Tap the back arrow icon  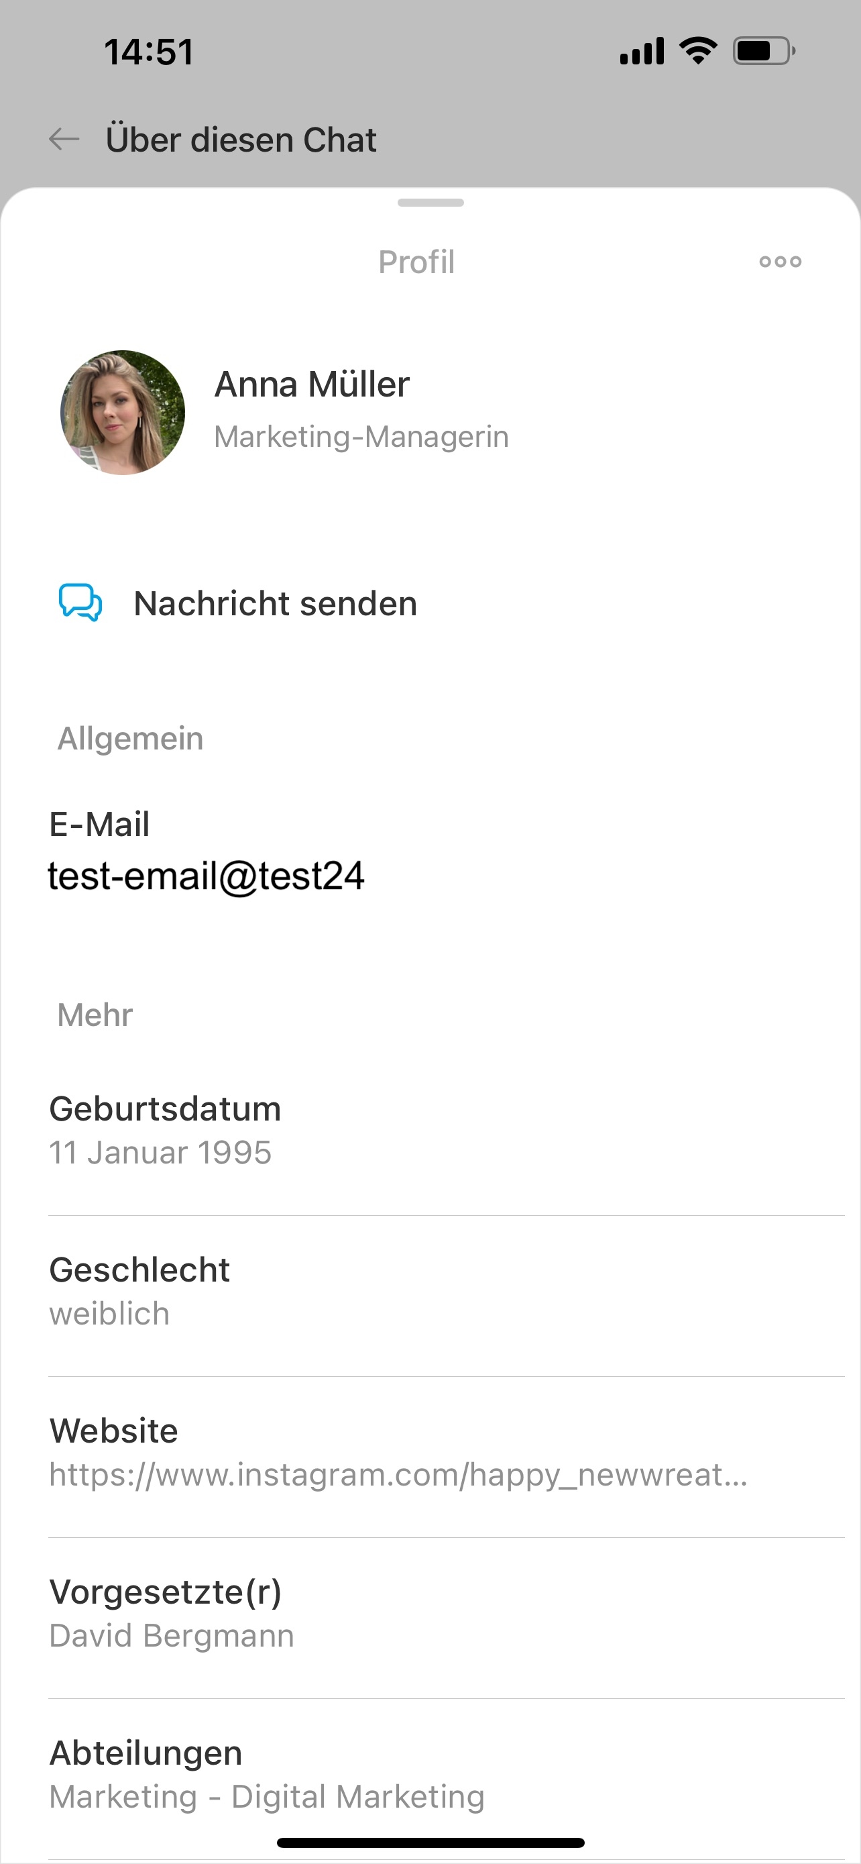[x=64, y=139]
